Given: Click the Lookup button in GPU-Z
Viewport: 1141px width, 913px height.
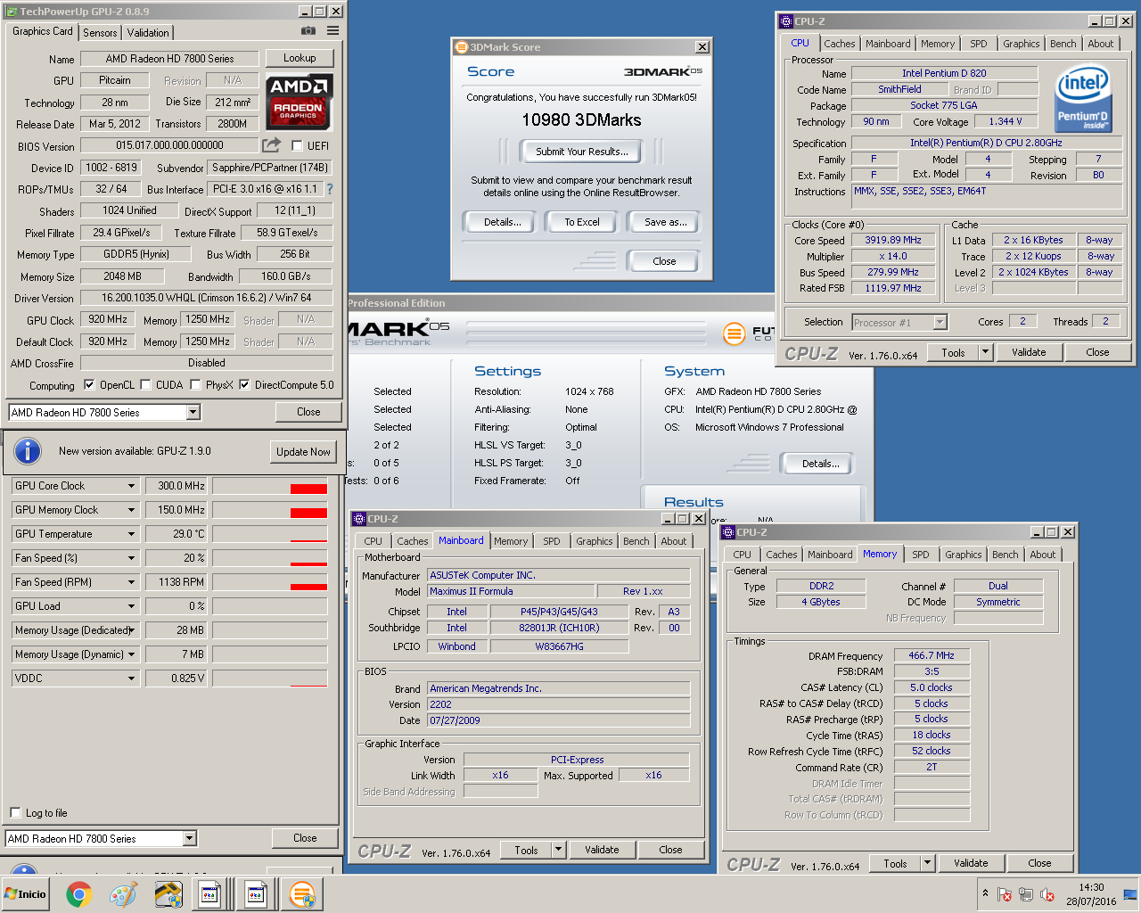Looking at the screenshot, I should tap(300, 58).
